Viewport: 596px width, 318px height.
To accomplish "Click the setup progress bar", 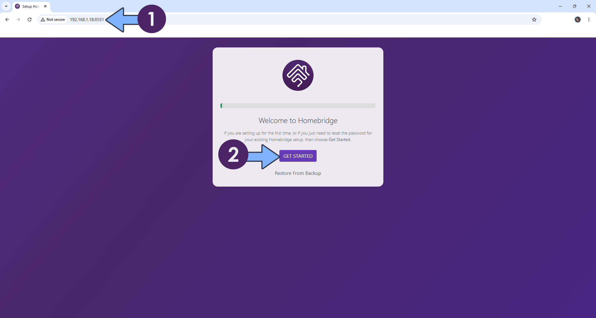I will coord(298,106).
